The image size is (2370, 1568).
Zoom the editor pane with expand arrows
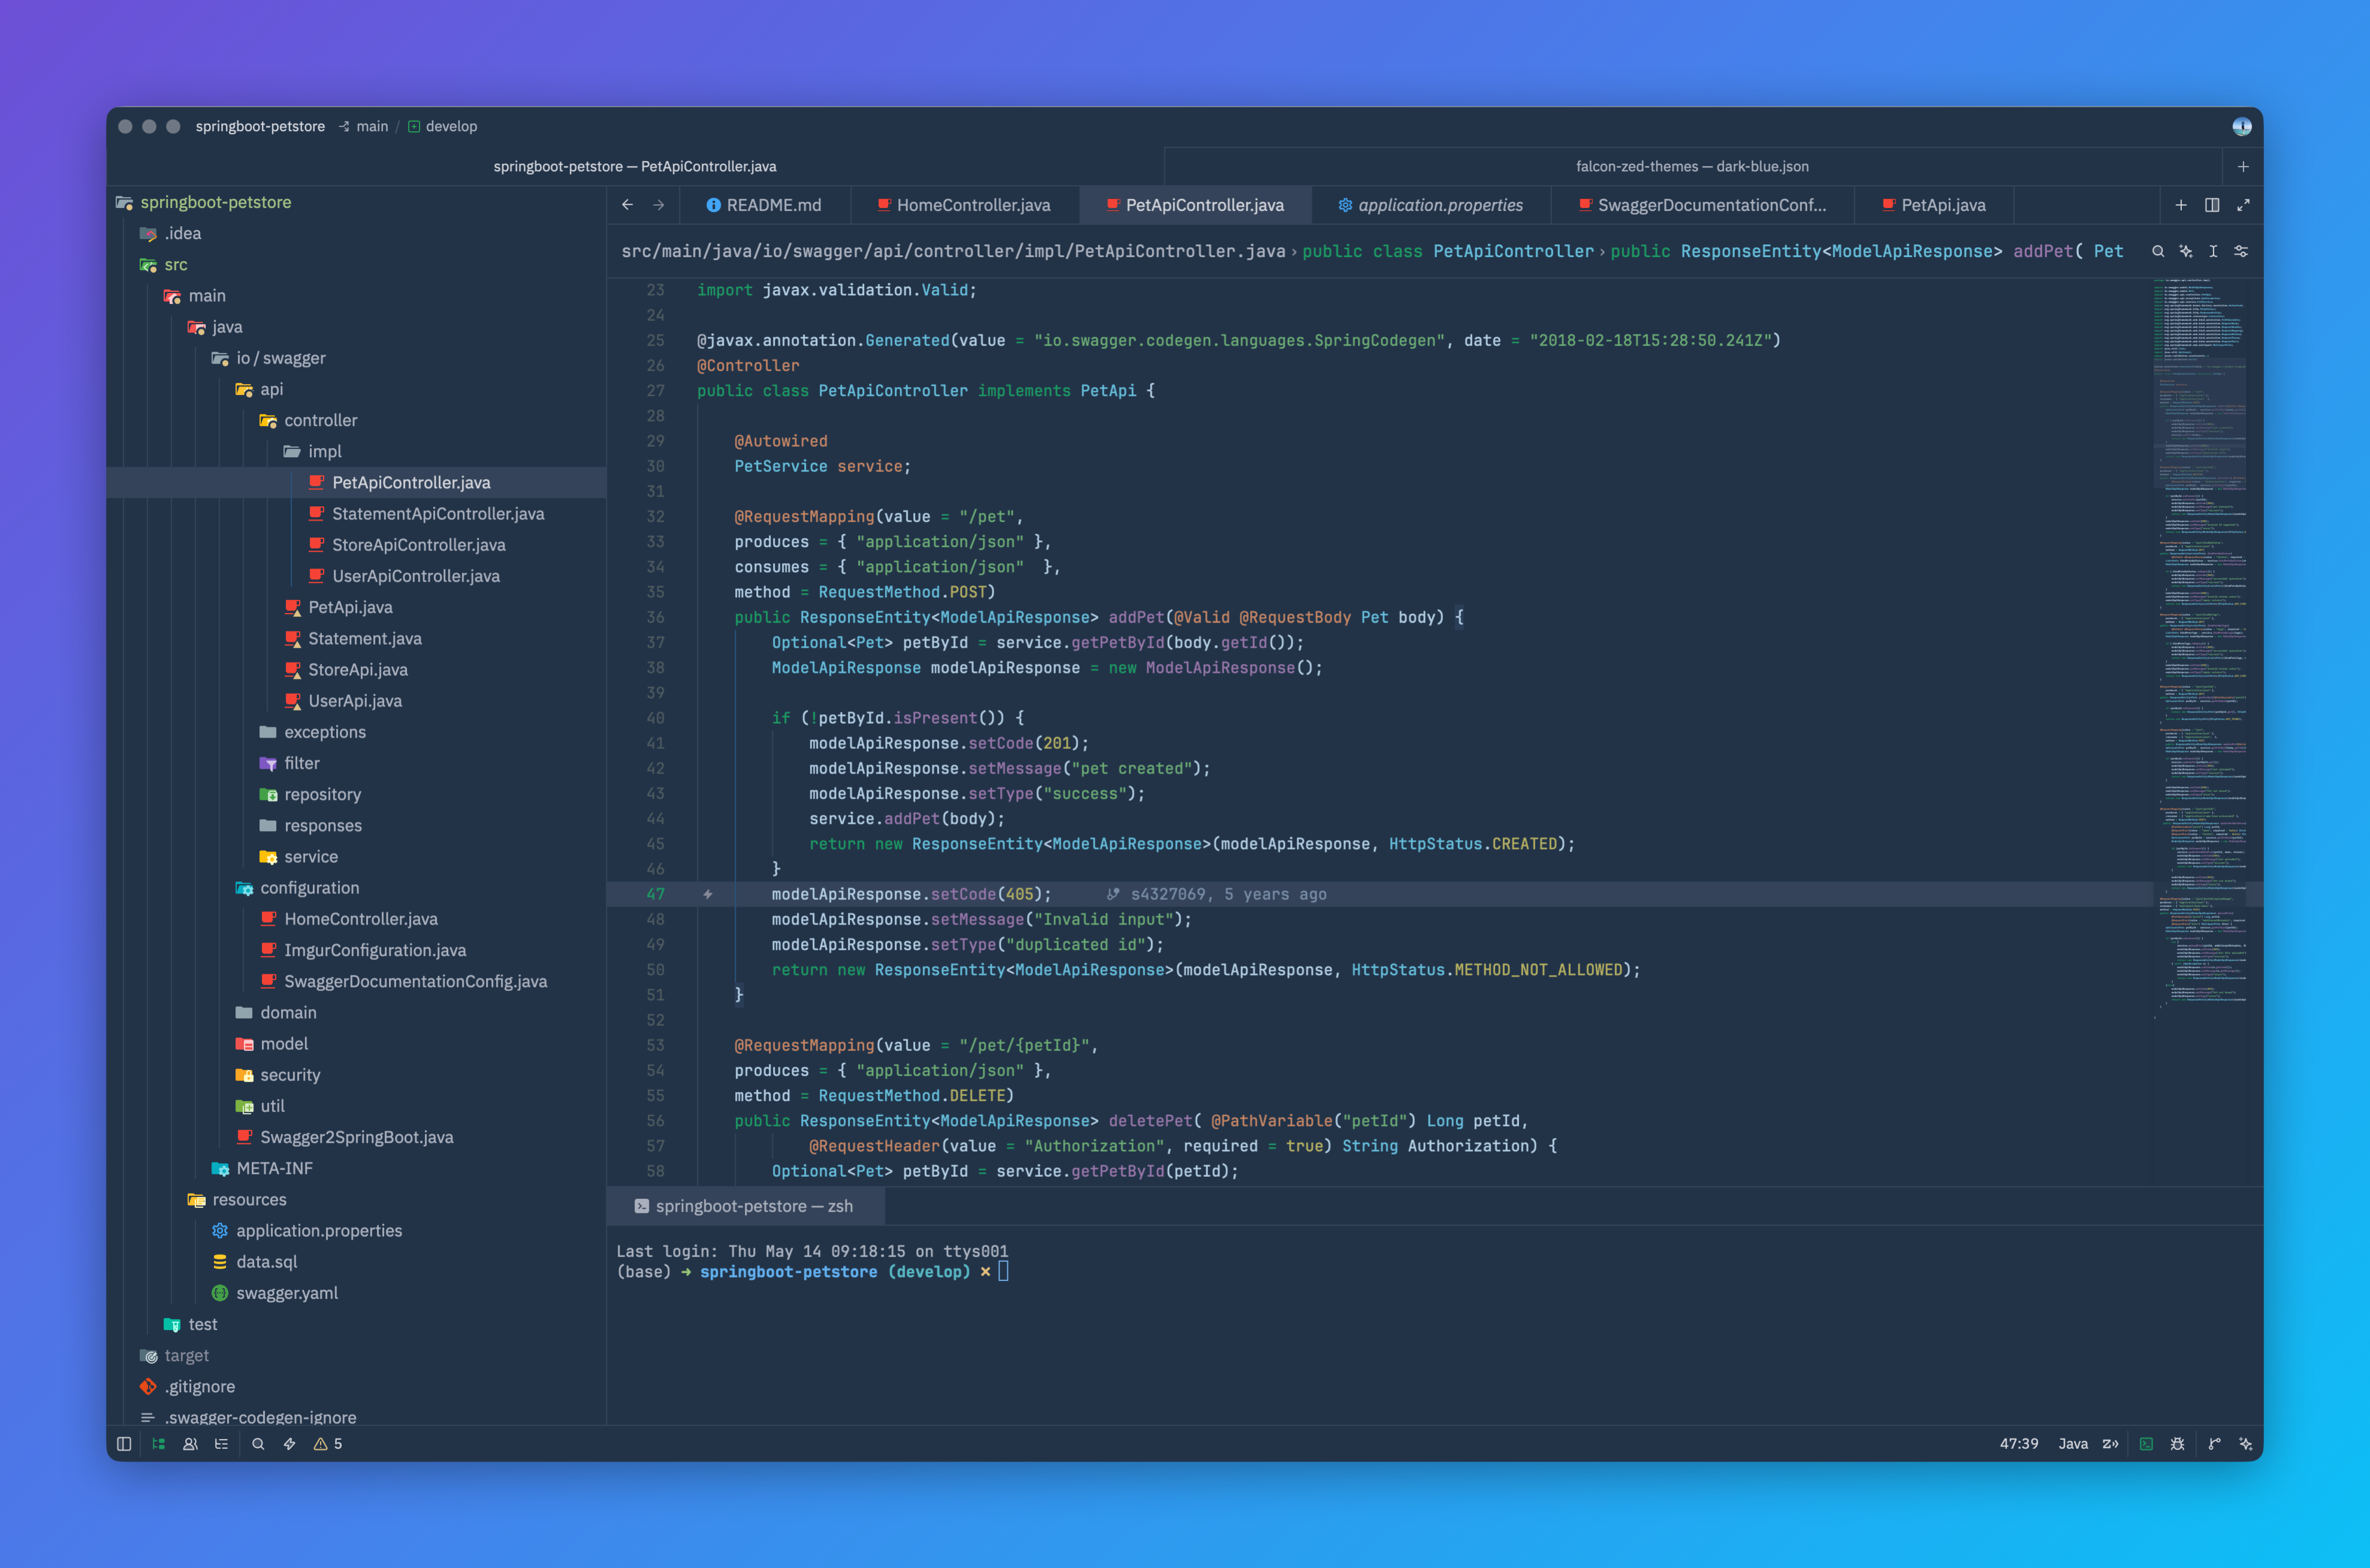(2243, 205)
